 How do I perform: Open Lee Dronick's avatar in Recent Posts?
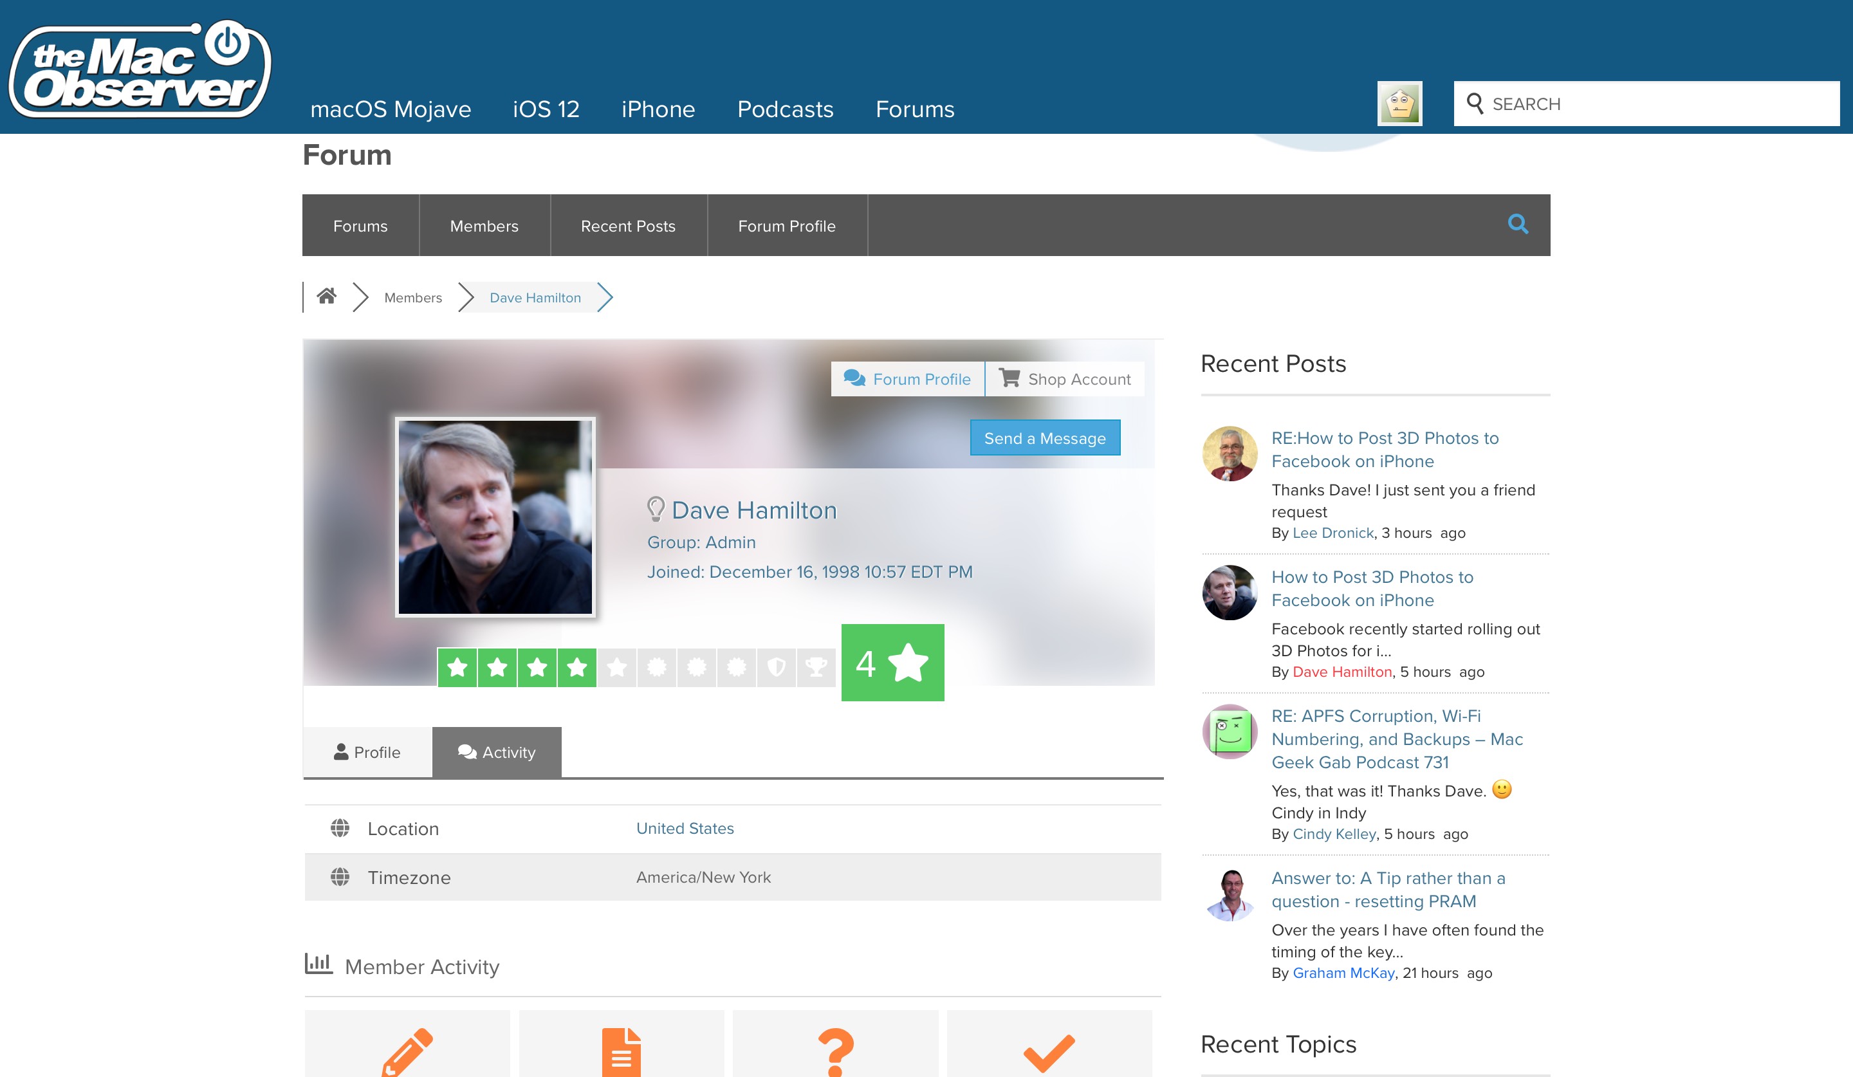[1230, 454]
